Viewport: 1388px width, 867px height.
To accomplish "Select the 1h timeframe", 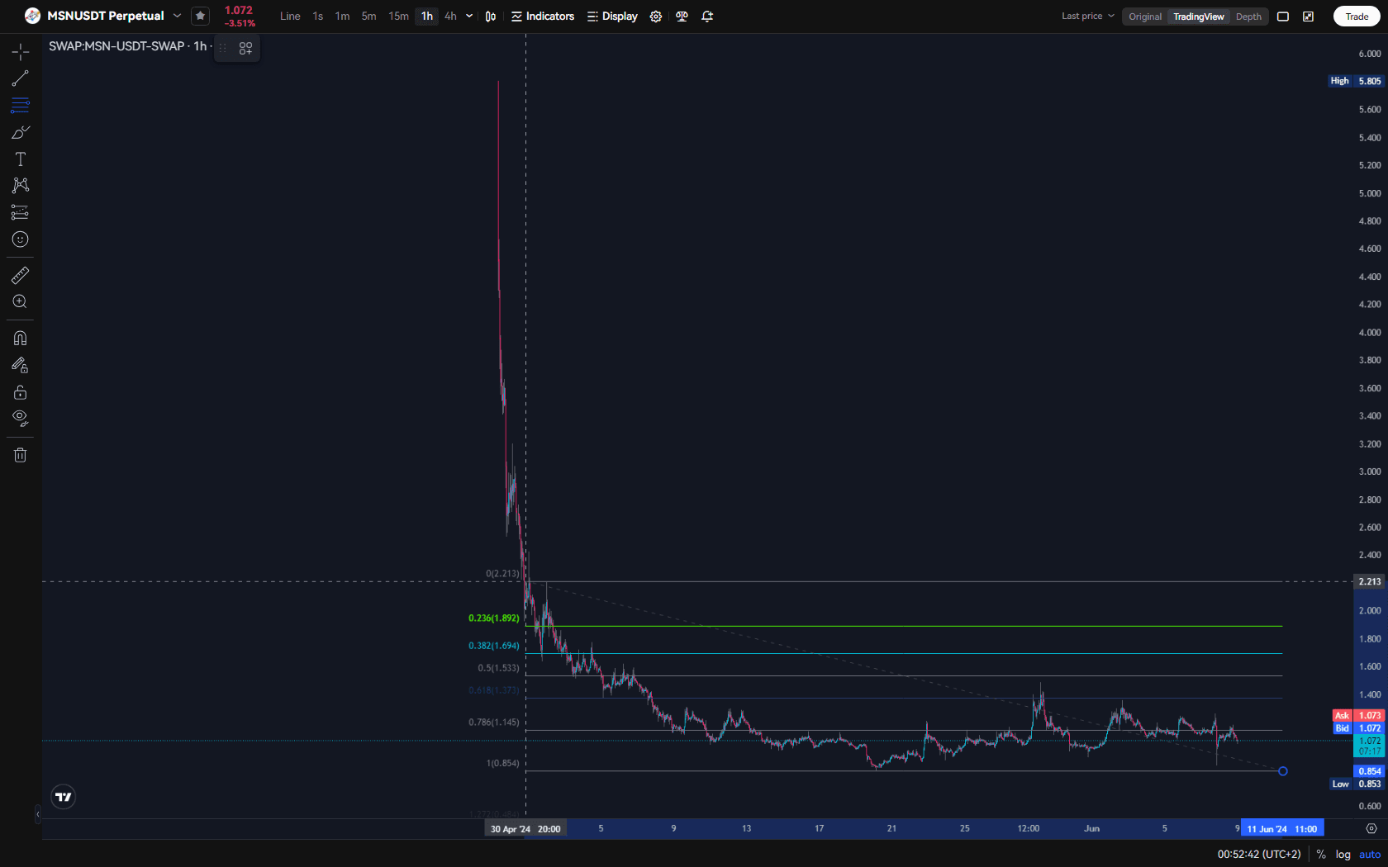I will tap(427, 17).
